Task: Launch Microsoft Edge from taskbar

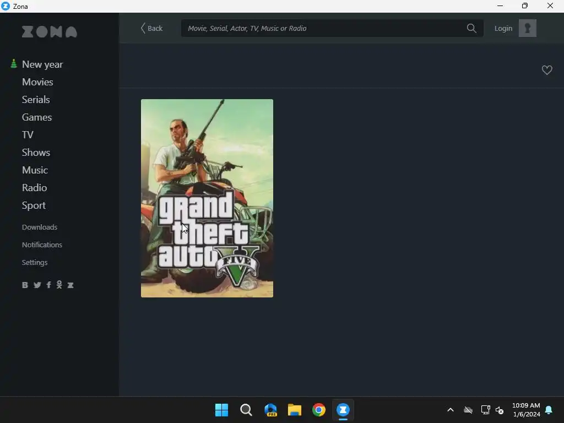Action: (x=270, y=410)
